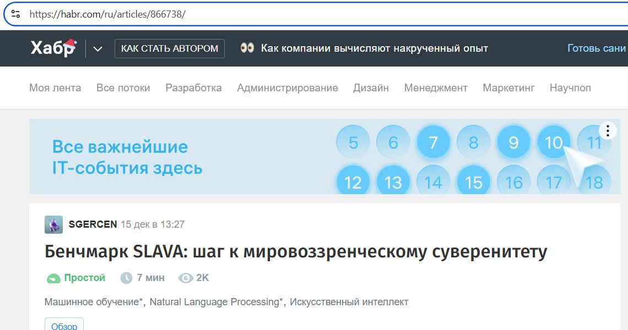Click calendar bubble number 16

point(514,181)
